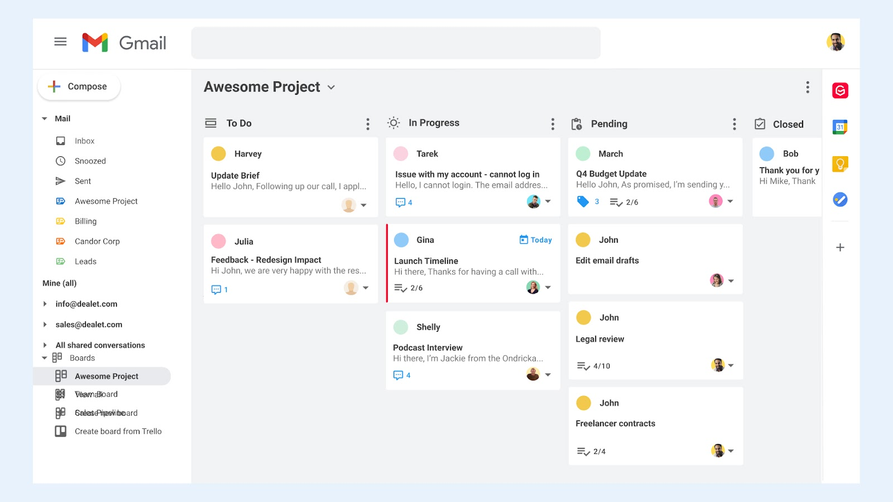Expand the info@dealet.com inbox
Screen dimensions: 893x502
tap(45, 304)
